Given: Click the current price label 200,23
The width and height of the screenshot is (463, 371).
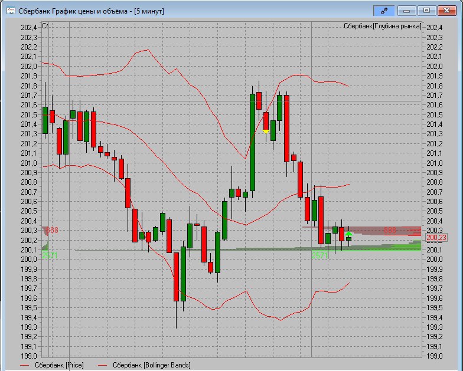Looking at the screenshot, I should click(x=436, y=238).
